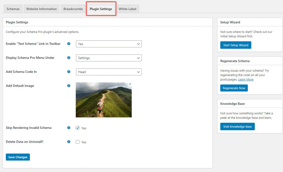Click the Plugin Settings panel heading
The width and height of the screenshot is (283, 172).
tap(17, 22)
